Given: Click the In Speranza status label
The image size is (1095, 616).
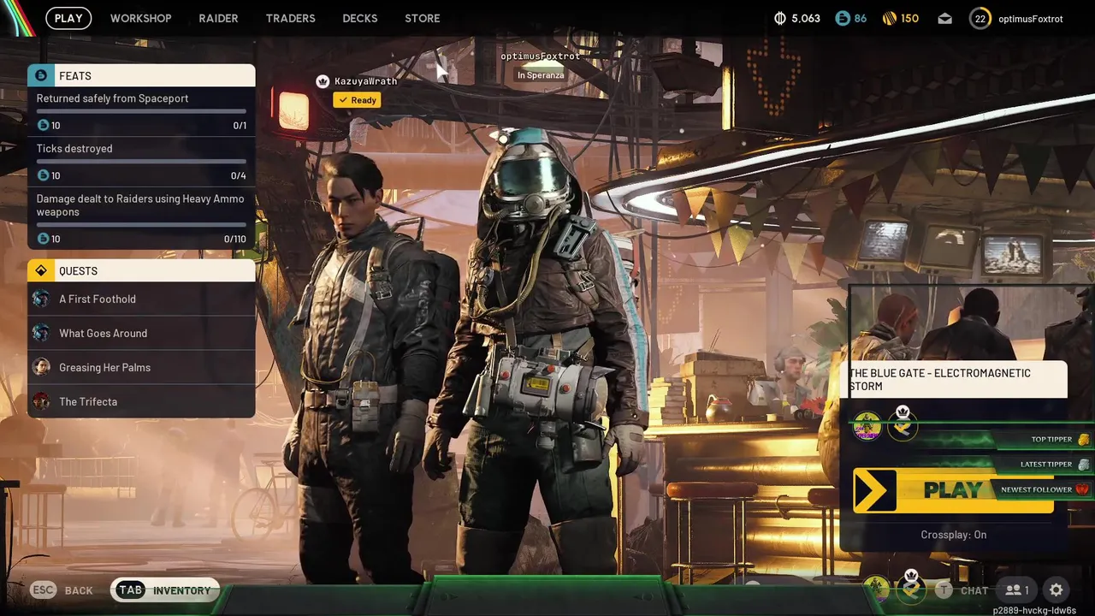Looking at the screenshot, I should pos(541,75).
